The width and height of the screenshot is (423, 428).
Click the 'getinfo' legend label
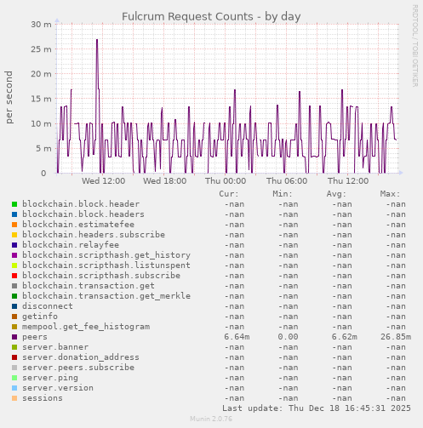click(40, 317)
